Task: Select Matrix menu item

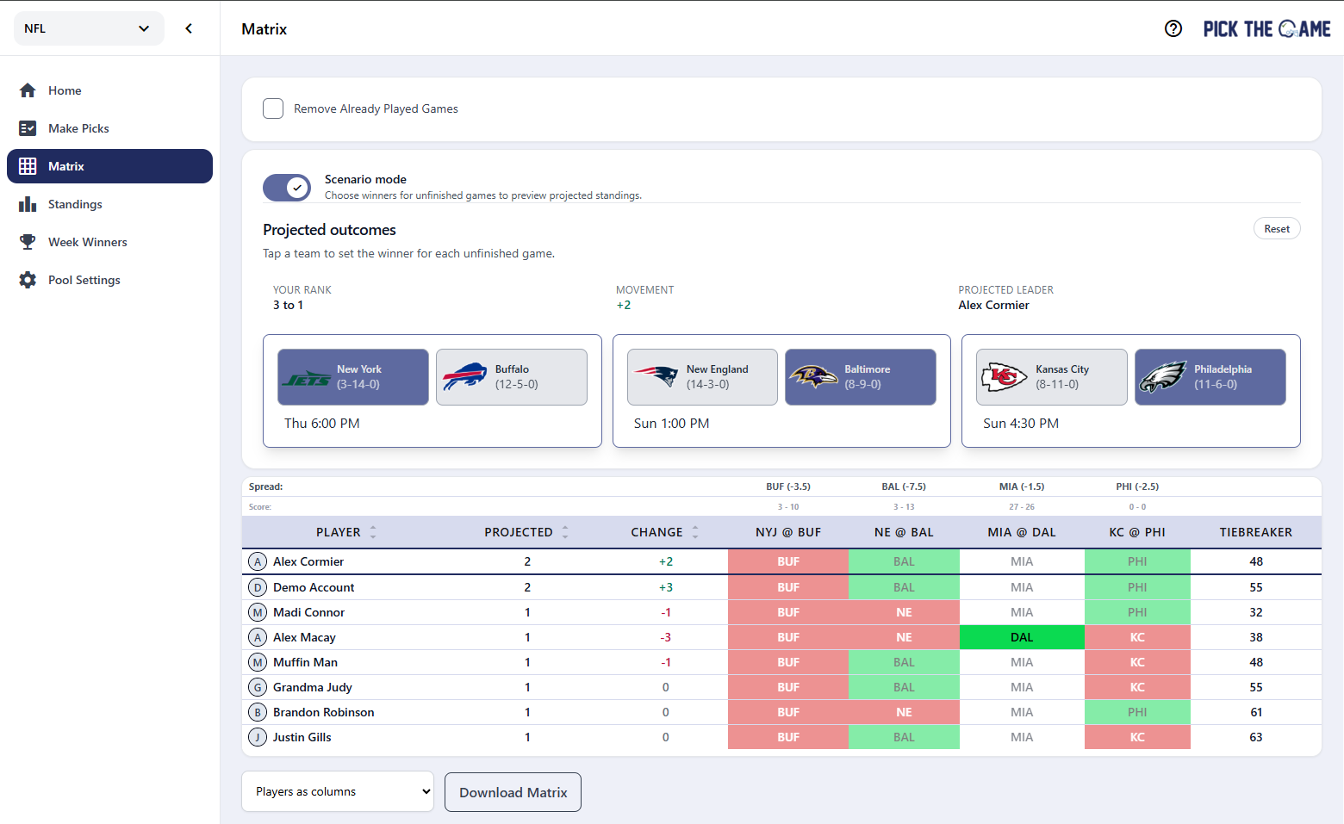Action: pyautogui.click(x=109, y=166)
